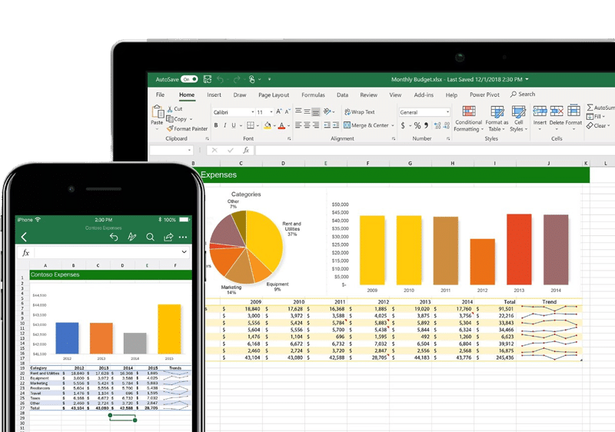Click the Name Box on the tablet
Viewport: 615px width, 432px height.
coord(171,150)
